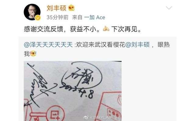Open the username 刘丰硕 at top

pos(56,8)
